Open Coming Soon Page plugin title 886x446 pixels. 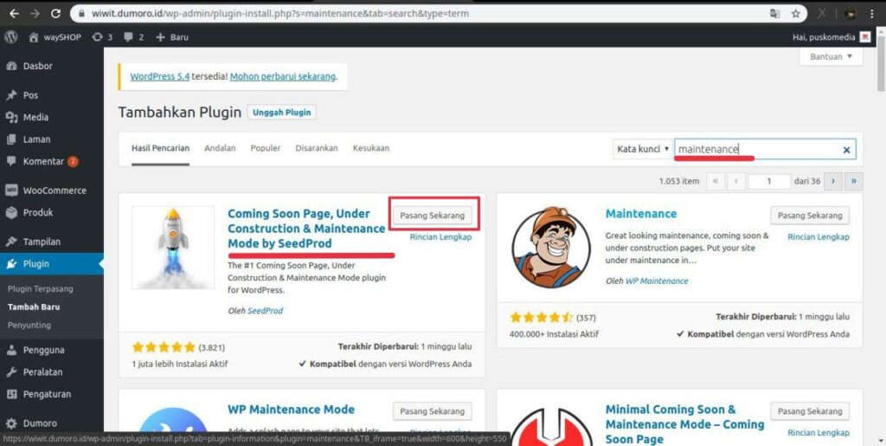pos(306,229)
